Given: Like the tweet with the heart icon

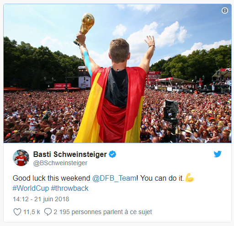Looking at the screenshot, I should [x=17, y=212].
